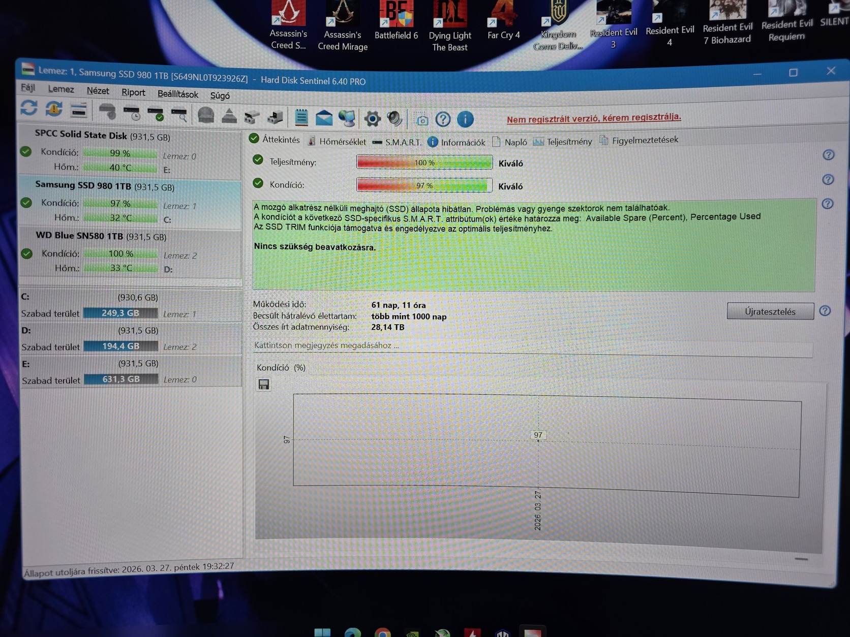Click the blue envelope e-mail toolbar icon

(324, 118)
